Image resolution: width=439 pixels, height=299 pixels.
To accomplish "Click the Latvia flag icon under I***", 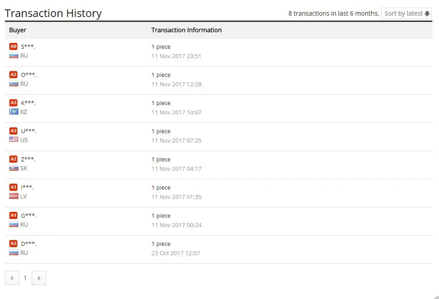I will (14, 196).
